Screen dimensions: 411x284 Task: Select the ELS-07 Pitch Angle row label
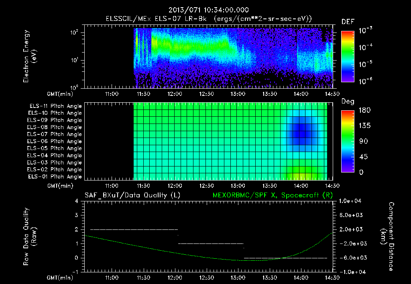tap(54, 134)
